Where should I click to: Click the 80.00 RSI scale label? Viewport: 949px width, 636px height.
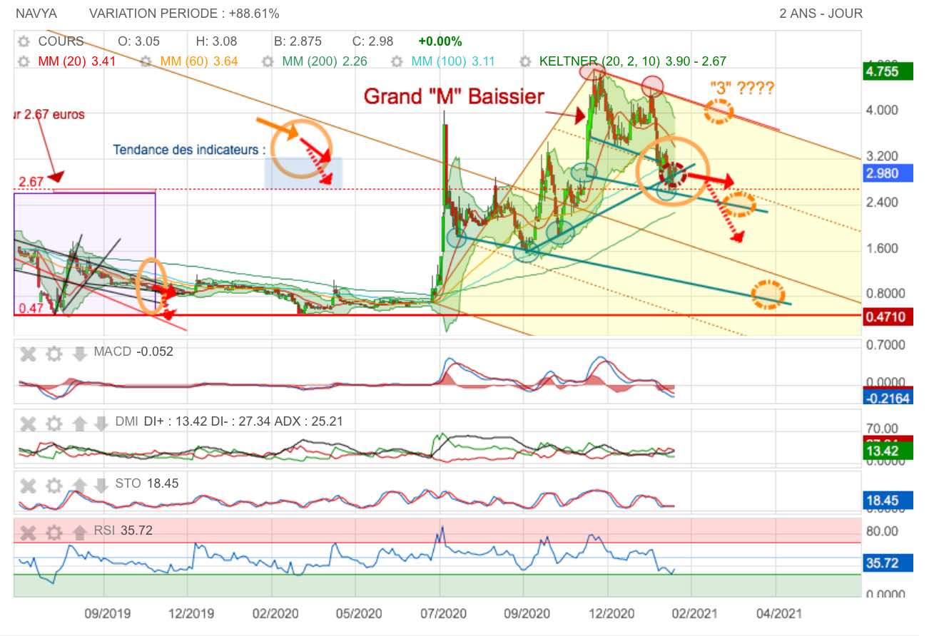click(882, 531)
